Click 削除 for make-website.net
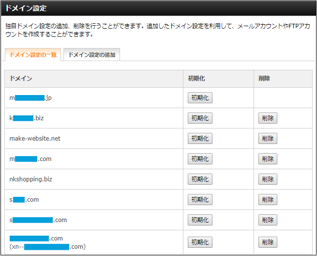Image resolution: width=317 pixels, height=256 pixels. pos(268,139)
